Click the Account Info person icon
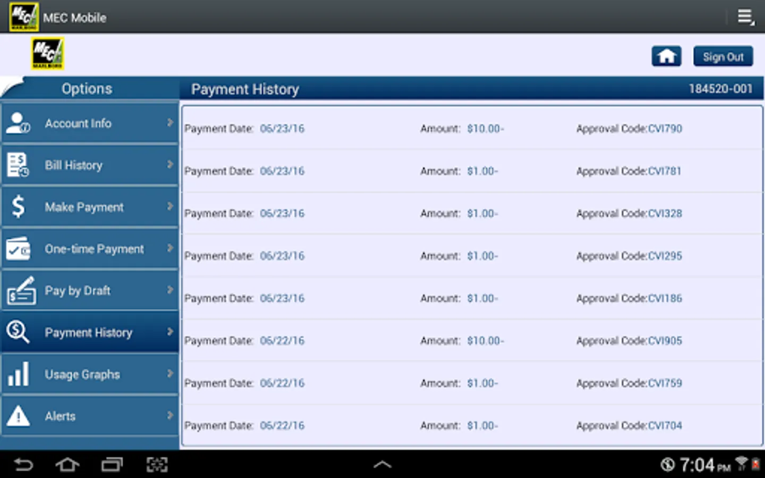Image resolution: width=765 pixels, height=478 pixels. coord(18,123)
